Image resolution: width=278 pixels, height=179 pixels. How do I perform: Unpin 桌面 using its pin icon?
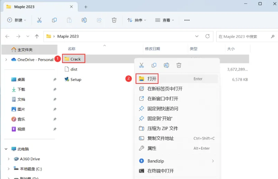[55, 79]
